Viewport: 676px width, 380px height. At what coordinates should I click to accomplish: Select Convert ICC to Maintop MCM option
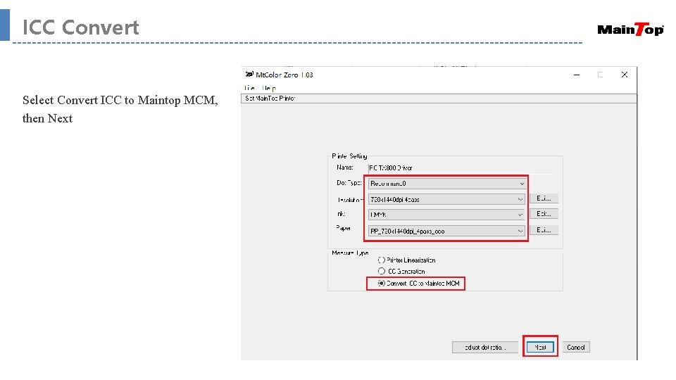click(418, 284)
